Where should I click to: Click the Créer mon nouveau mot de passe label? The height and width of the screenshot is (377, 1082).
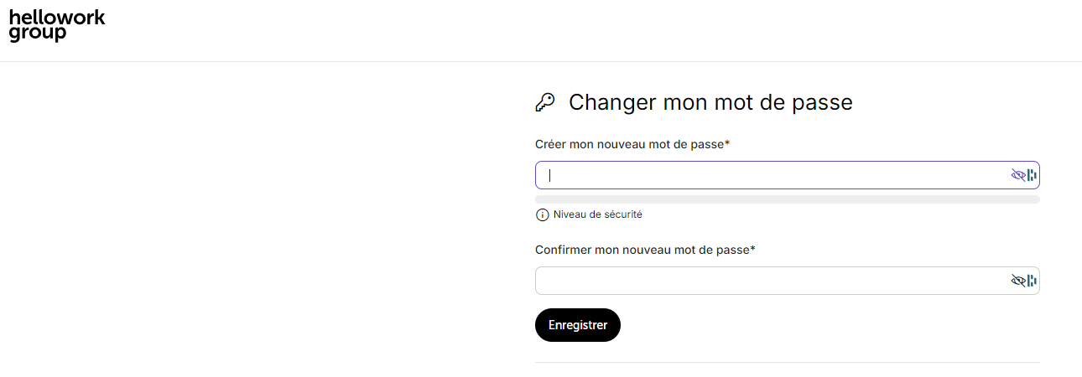pyautogui.click(x=629, y=144)
